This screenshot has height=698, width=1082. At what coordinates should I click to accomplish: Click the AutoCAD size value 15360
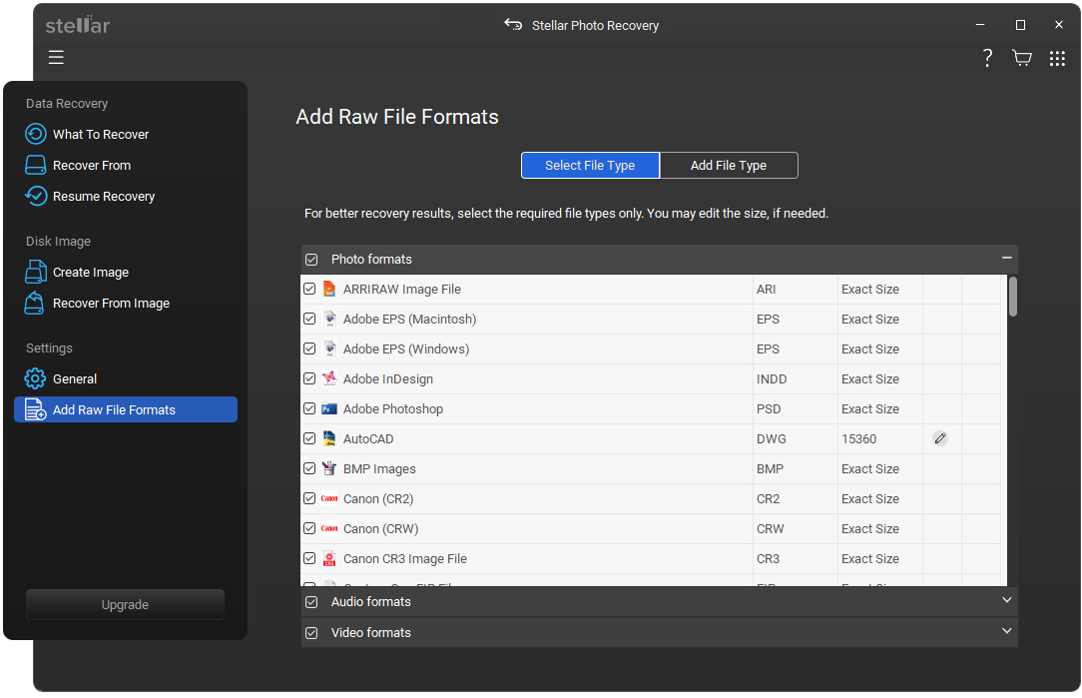(x=858, y=438)
